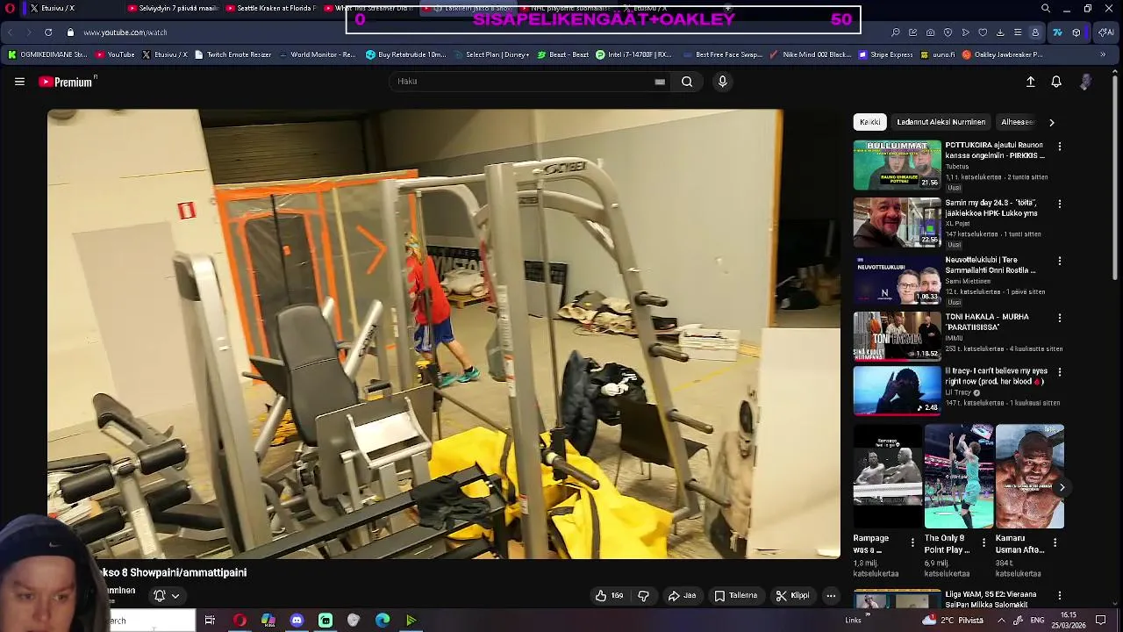Open the weather widget on taskbar

[954, 621]
